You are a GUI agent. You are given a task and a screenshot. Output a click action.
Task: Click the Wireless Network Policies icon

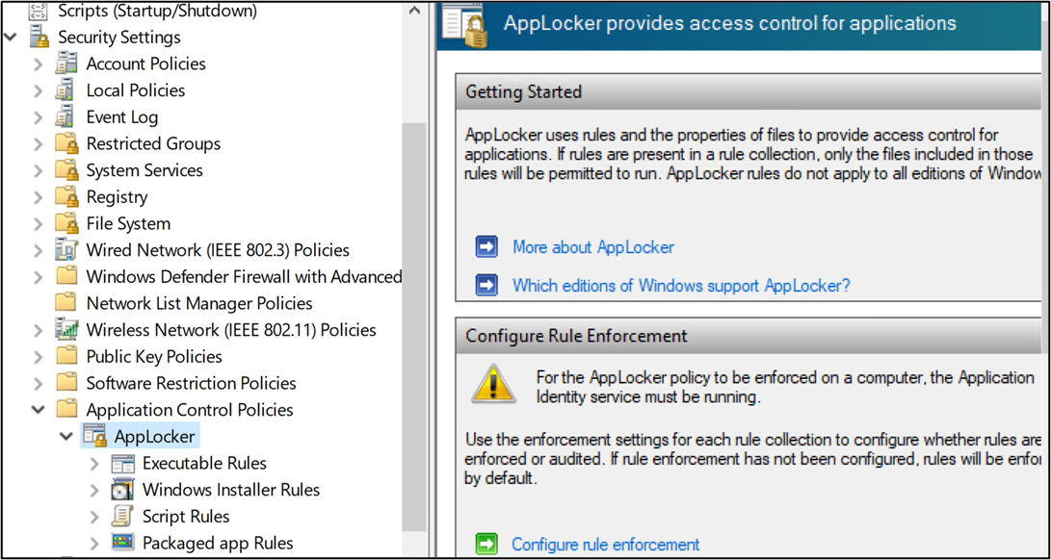pyautogui.click(x=67, y=330)
